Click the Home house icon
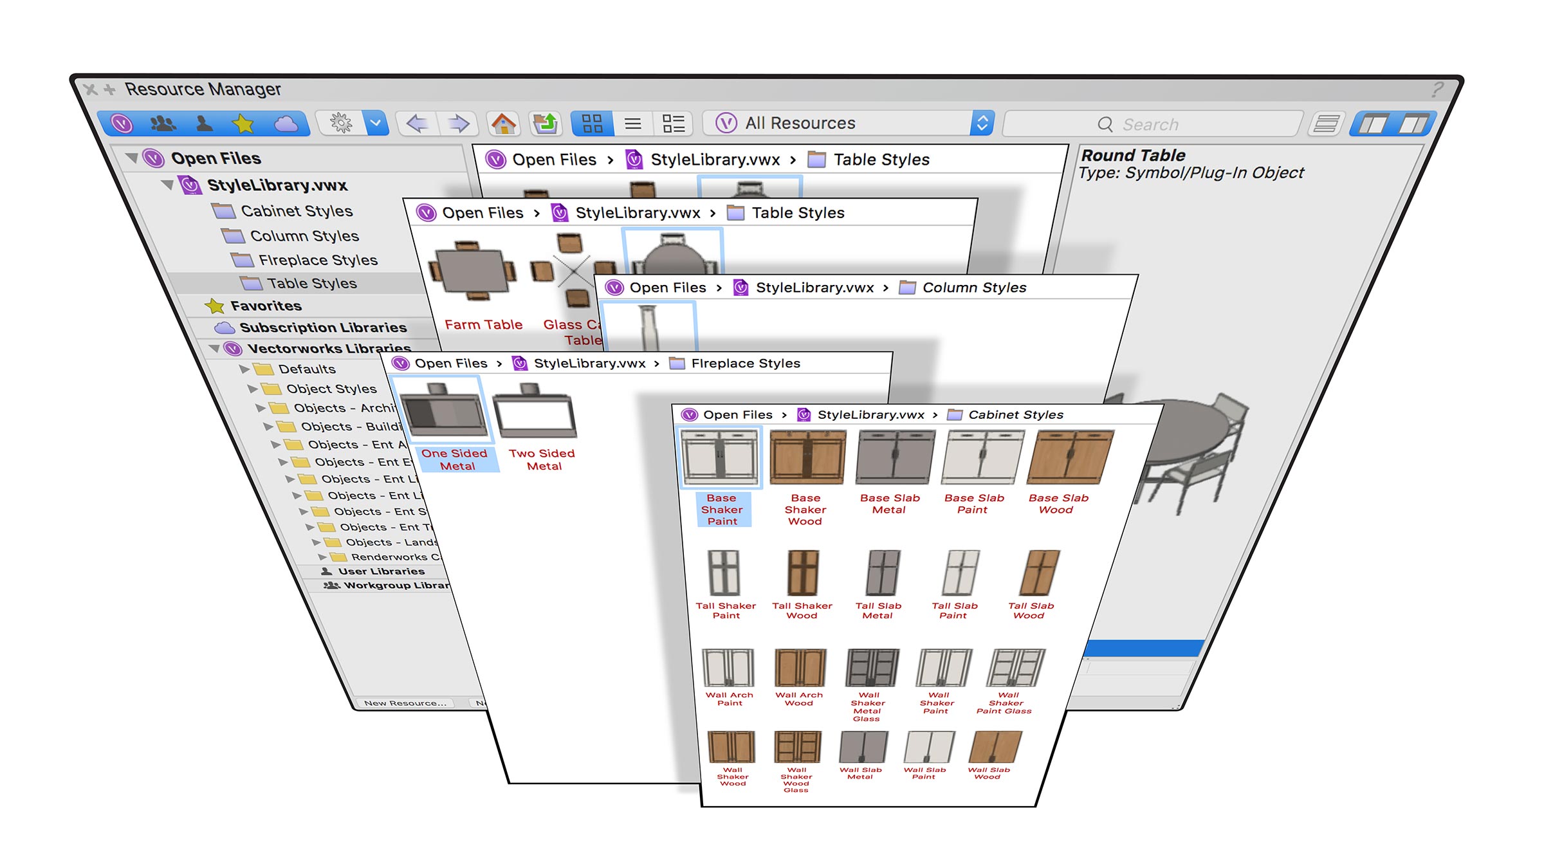Screen dimensions: 1544x866 pos(503,123)
